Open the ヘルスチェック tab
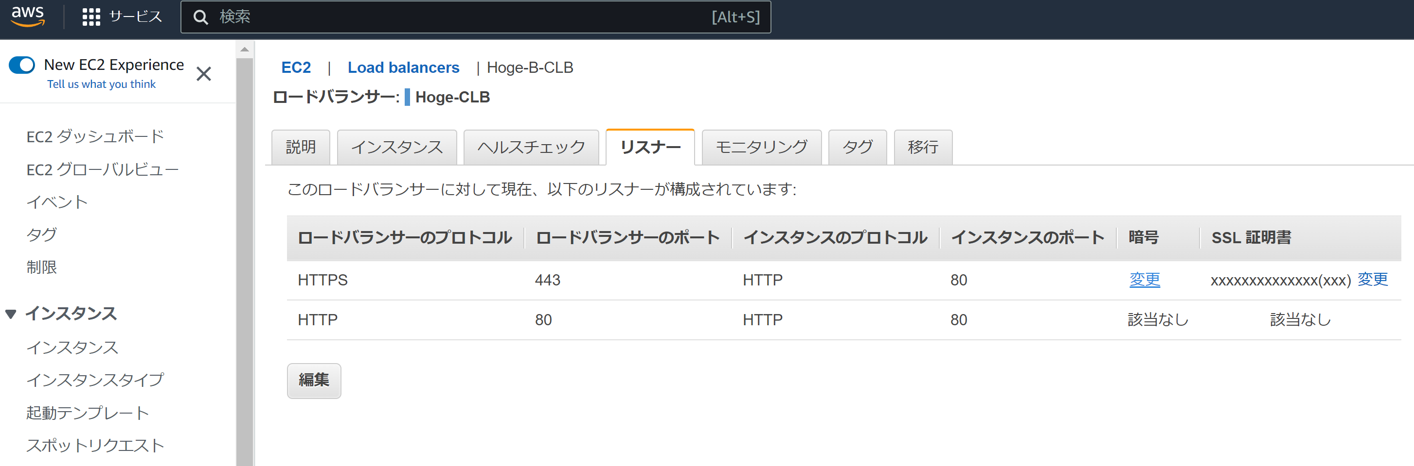 tap(531, 147)
